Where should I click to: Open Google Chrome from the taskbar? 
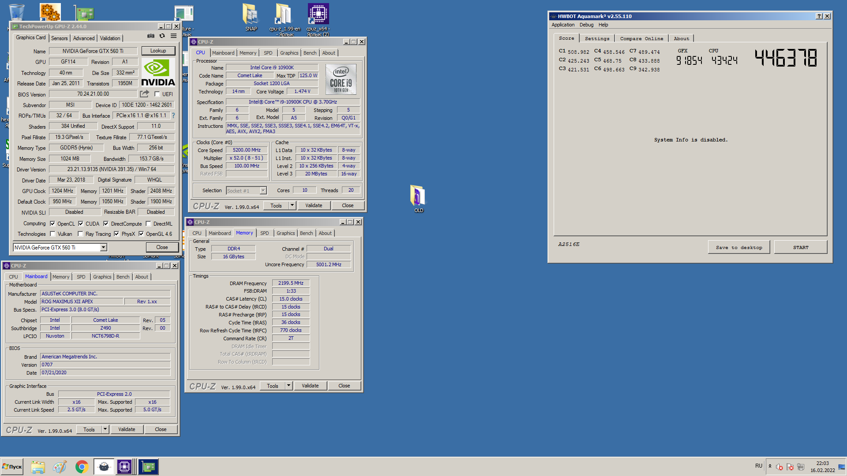pyautogui.click(x=82, y=467)
